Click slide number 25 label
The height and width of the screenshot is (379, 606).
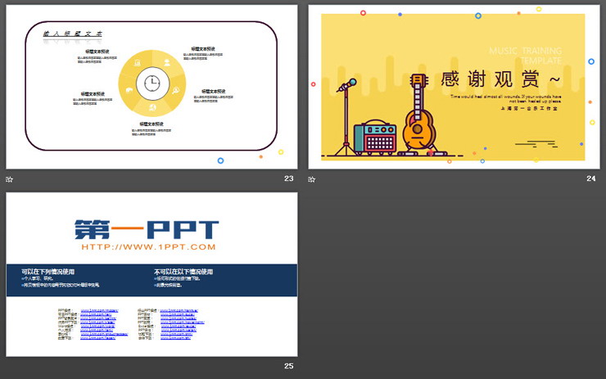pos(288,366)
